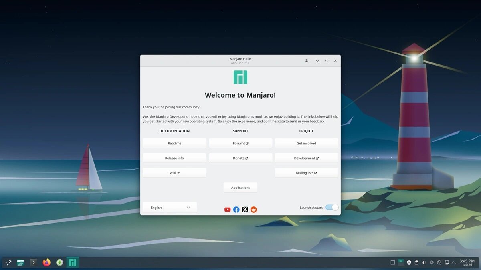This screenshot has width=481, height=270.
Task: Click the show desktop tray icon
Action: tap(393, 262)
